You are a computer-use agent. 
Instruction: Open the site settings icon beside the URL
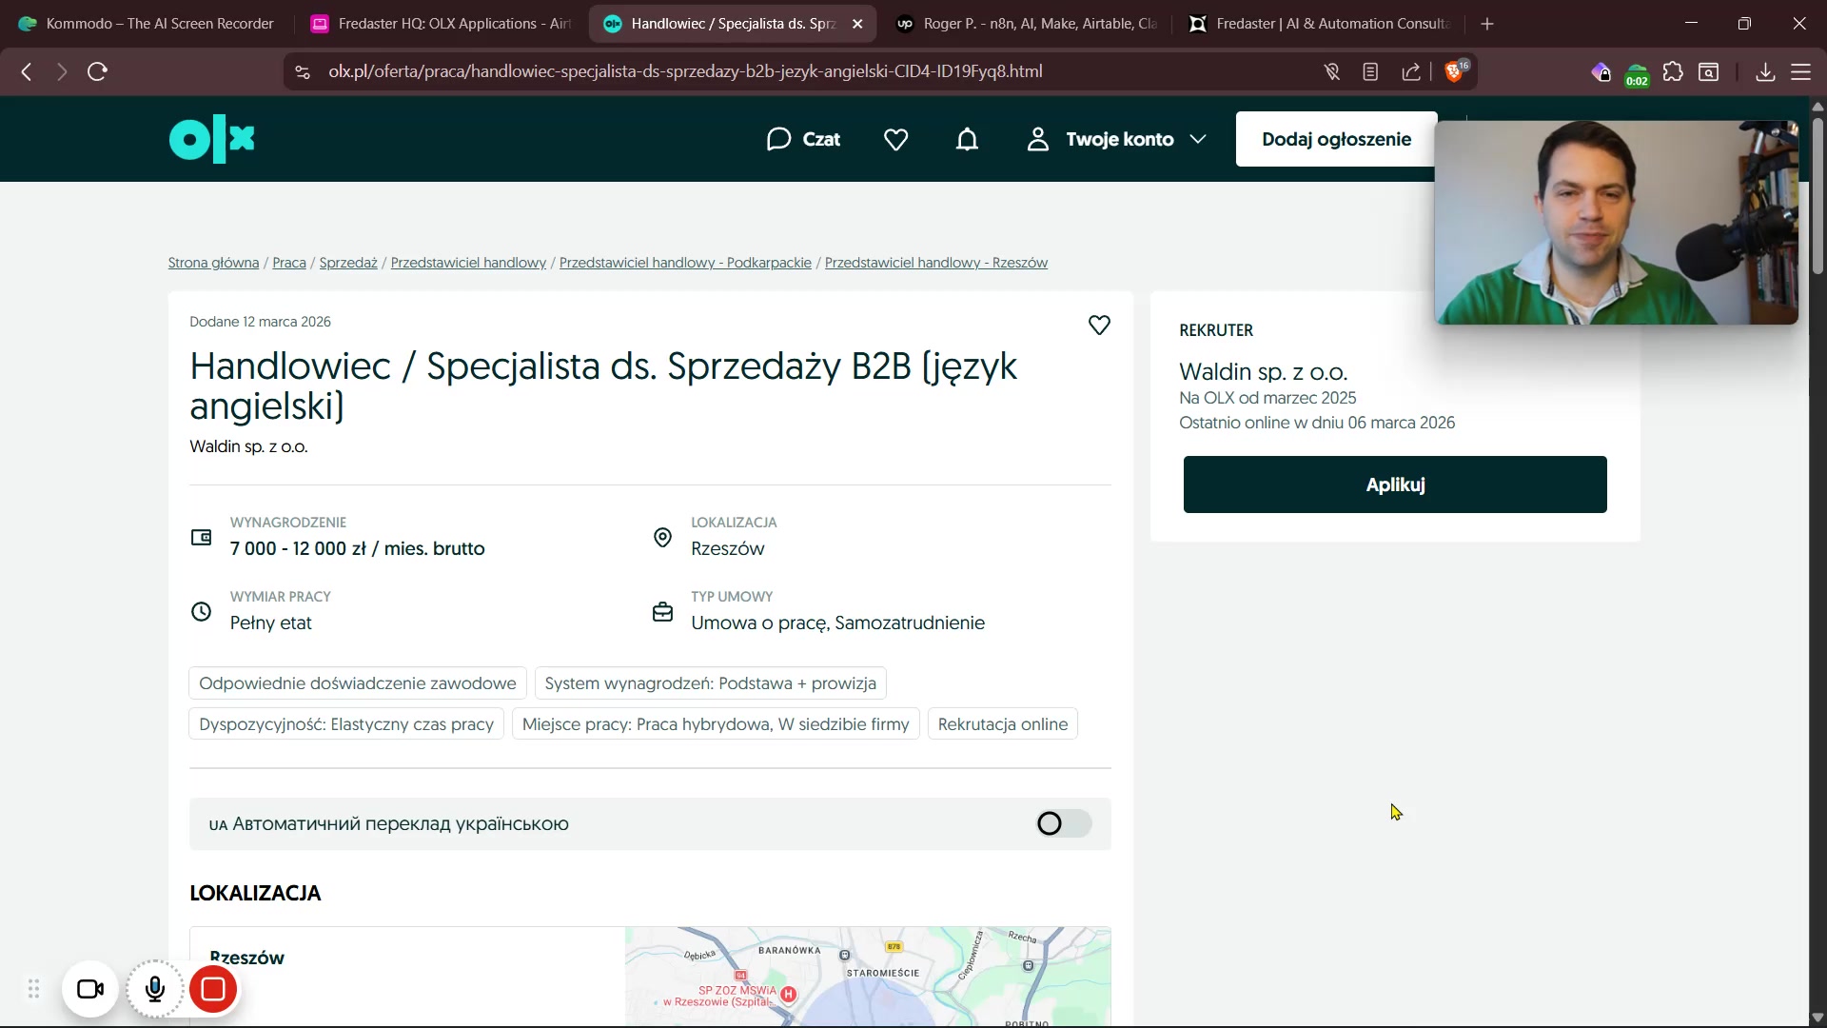click(303, 71)
